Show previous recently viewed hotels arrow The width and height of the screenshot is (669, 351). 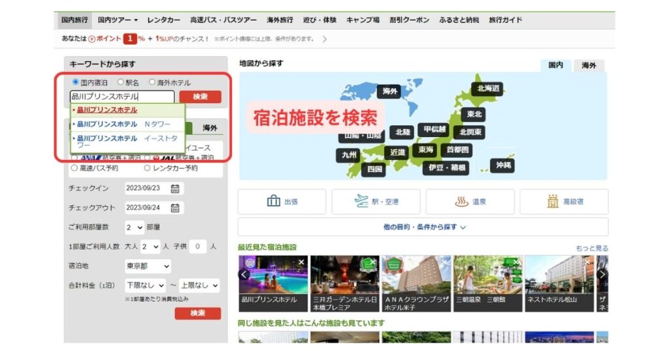coord(244,274)
